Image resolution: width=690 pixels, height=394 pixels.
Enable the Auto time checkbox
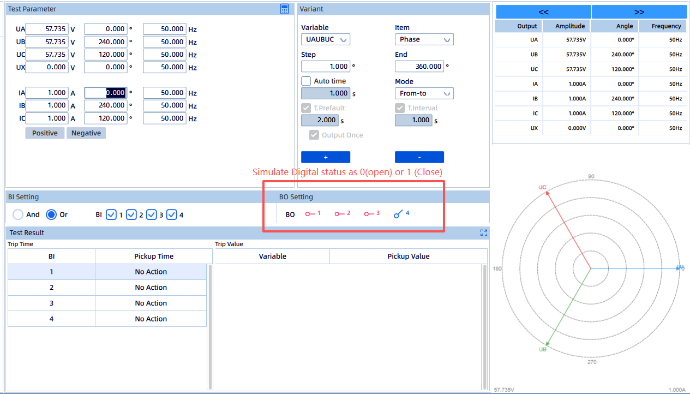(307, 81)
